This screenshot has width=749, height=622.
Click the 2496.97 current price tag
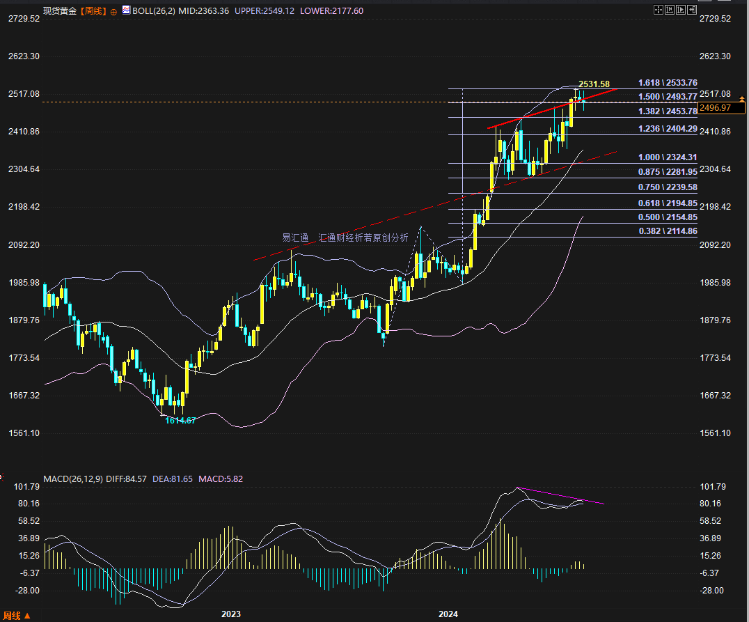pos(720,107)
